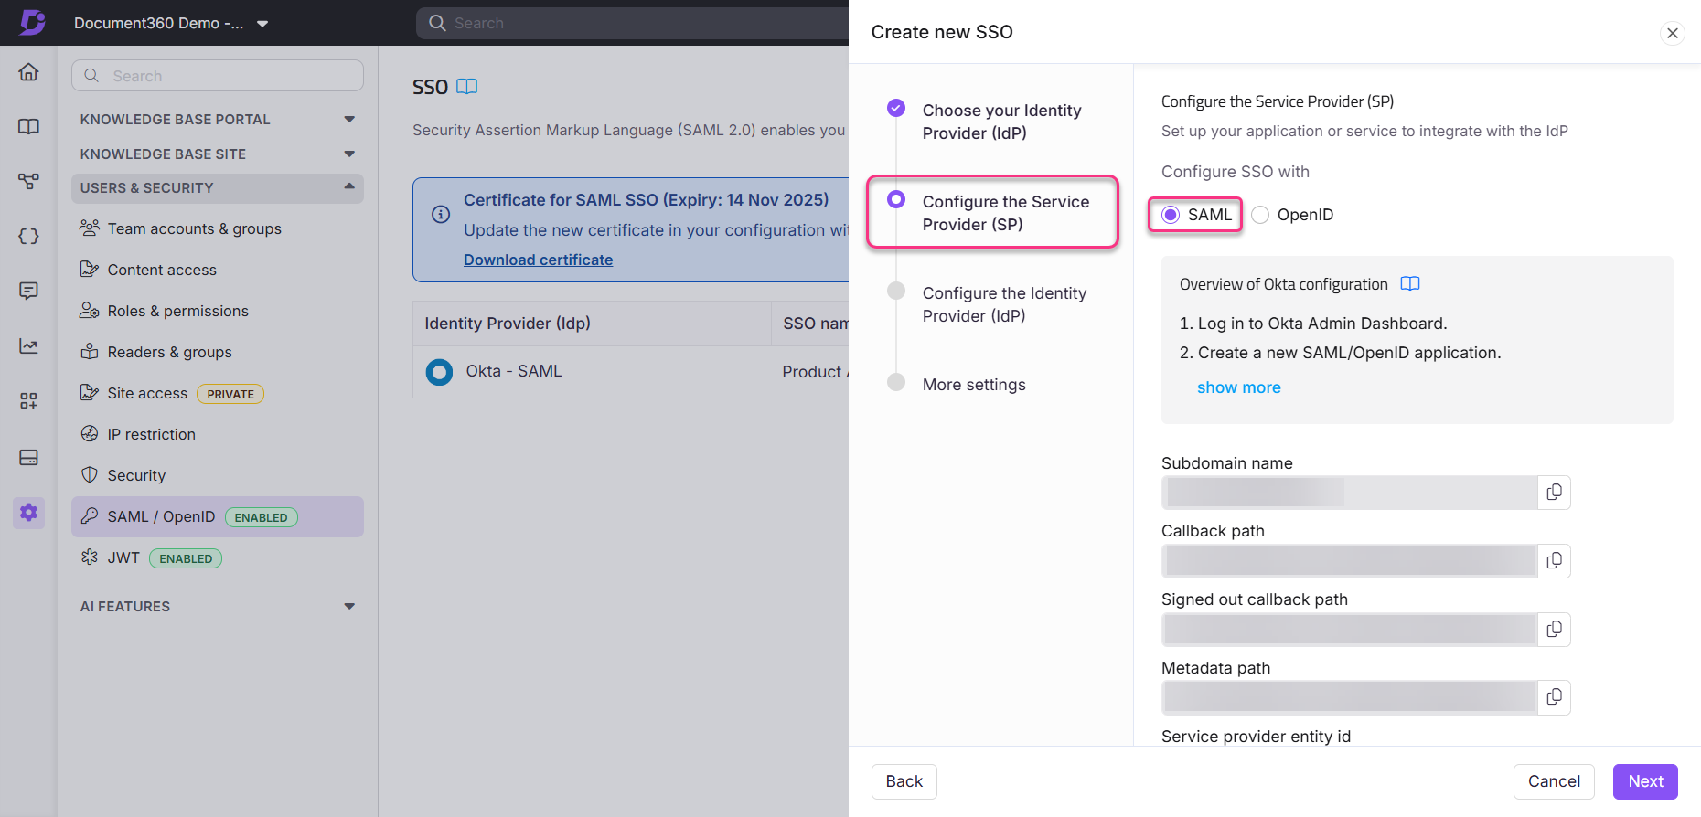Click the Signed out callback path field
Screen dimensions: 1701x817
pyautogui.click(x=1350, y=629)
